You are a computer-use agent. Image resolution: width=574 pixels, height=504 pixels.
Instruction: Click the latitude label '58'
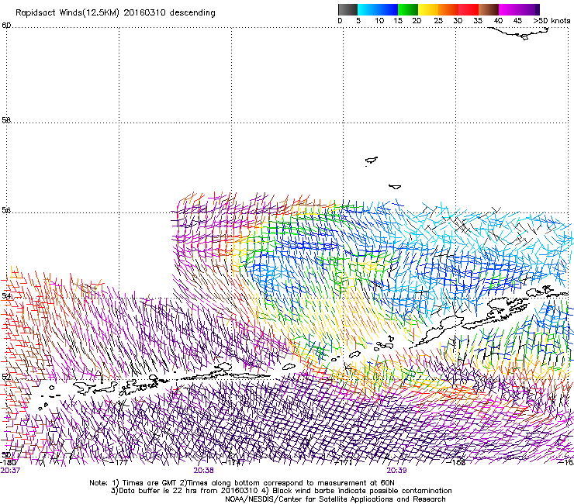6,120
